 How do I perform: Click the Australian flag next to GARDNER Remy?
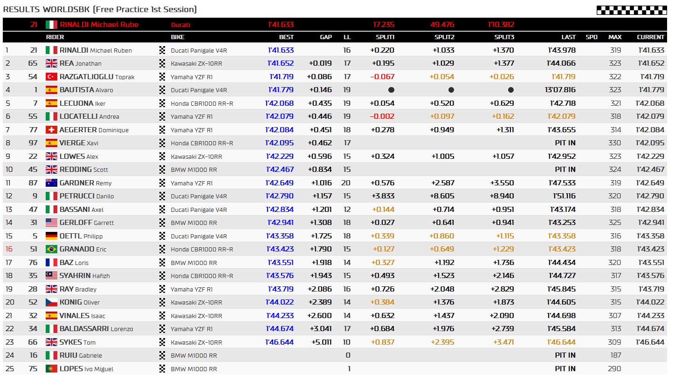point(51,183)
